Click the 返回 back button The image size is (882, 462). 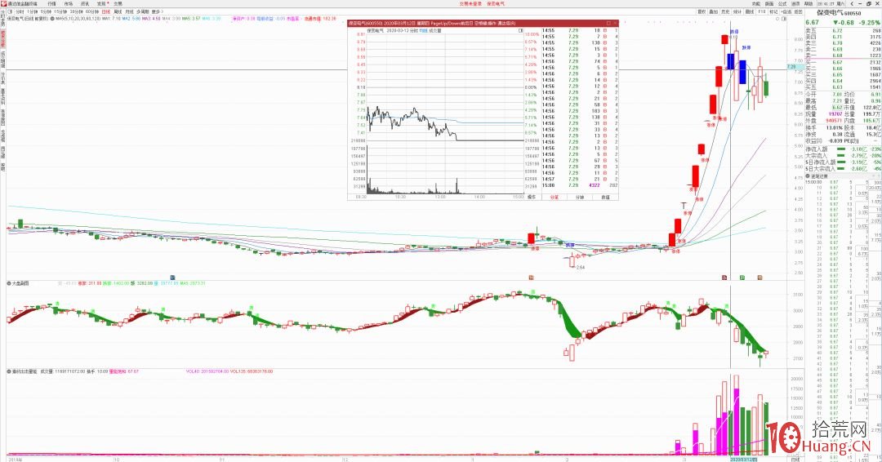[x=798, y=11]
